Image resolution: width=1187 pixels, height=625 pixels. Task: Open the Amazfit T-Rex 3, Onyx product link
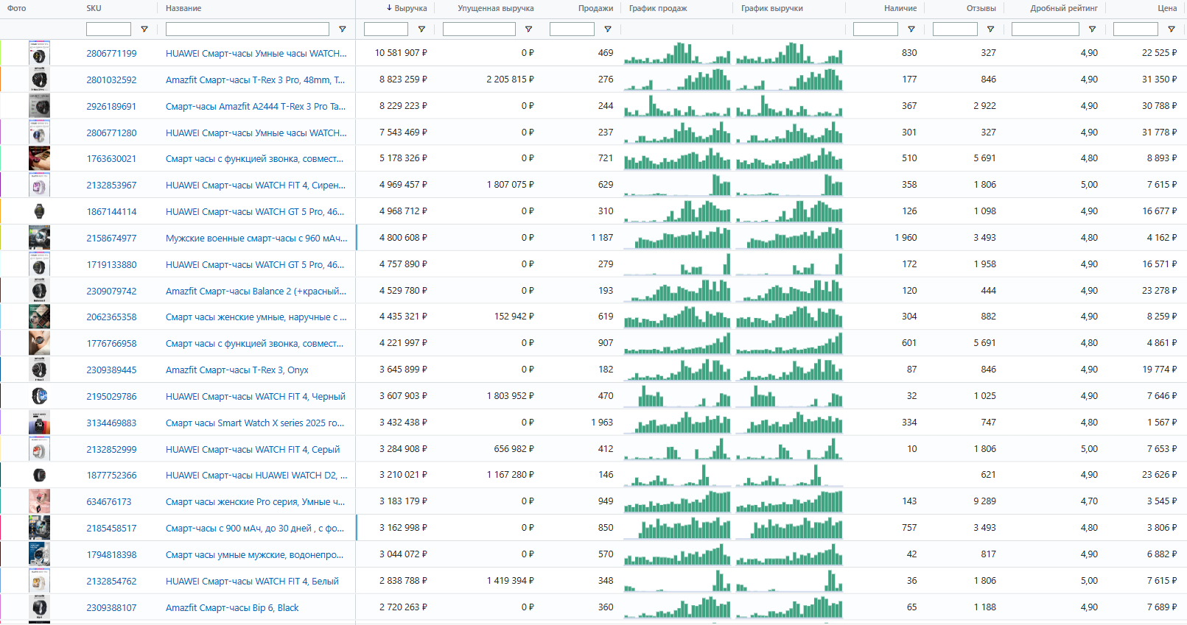[237, 370]
